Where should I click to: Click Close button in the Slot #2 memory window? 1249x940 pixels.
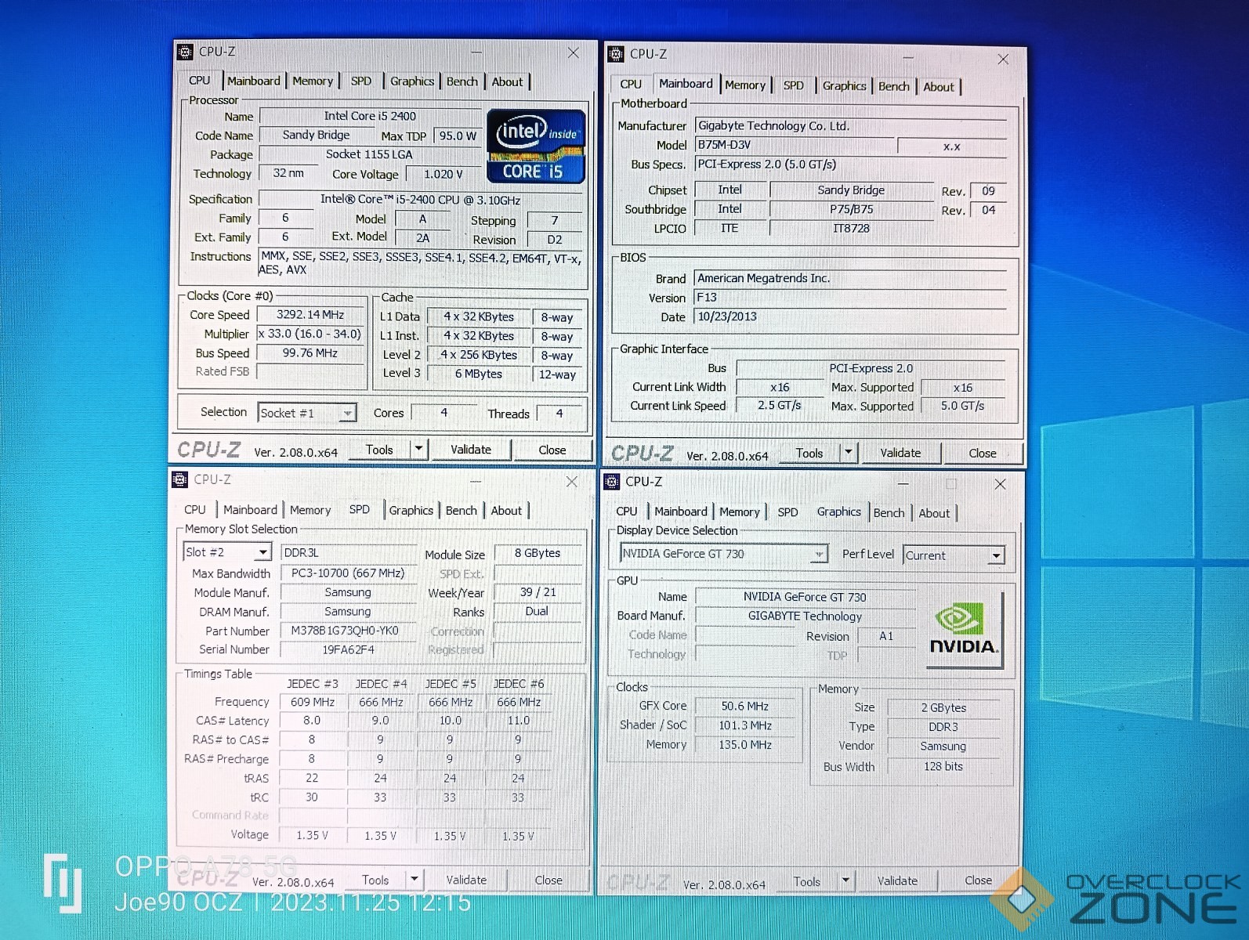[x=548, y=880]
